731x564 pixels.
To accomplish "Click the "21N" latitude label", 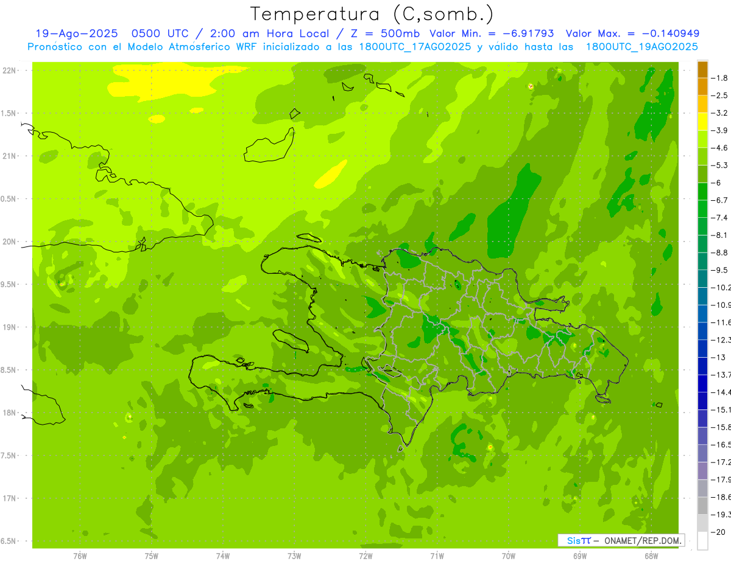I will click(9, 156).
